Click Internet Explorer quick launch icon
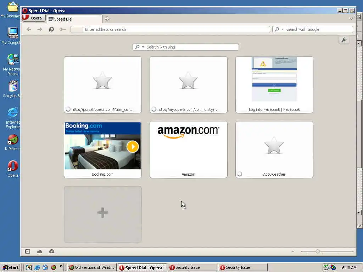Viewport: 363px width, 272px height. tap(37, 267)
